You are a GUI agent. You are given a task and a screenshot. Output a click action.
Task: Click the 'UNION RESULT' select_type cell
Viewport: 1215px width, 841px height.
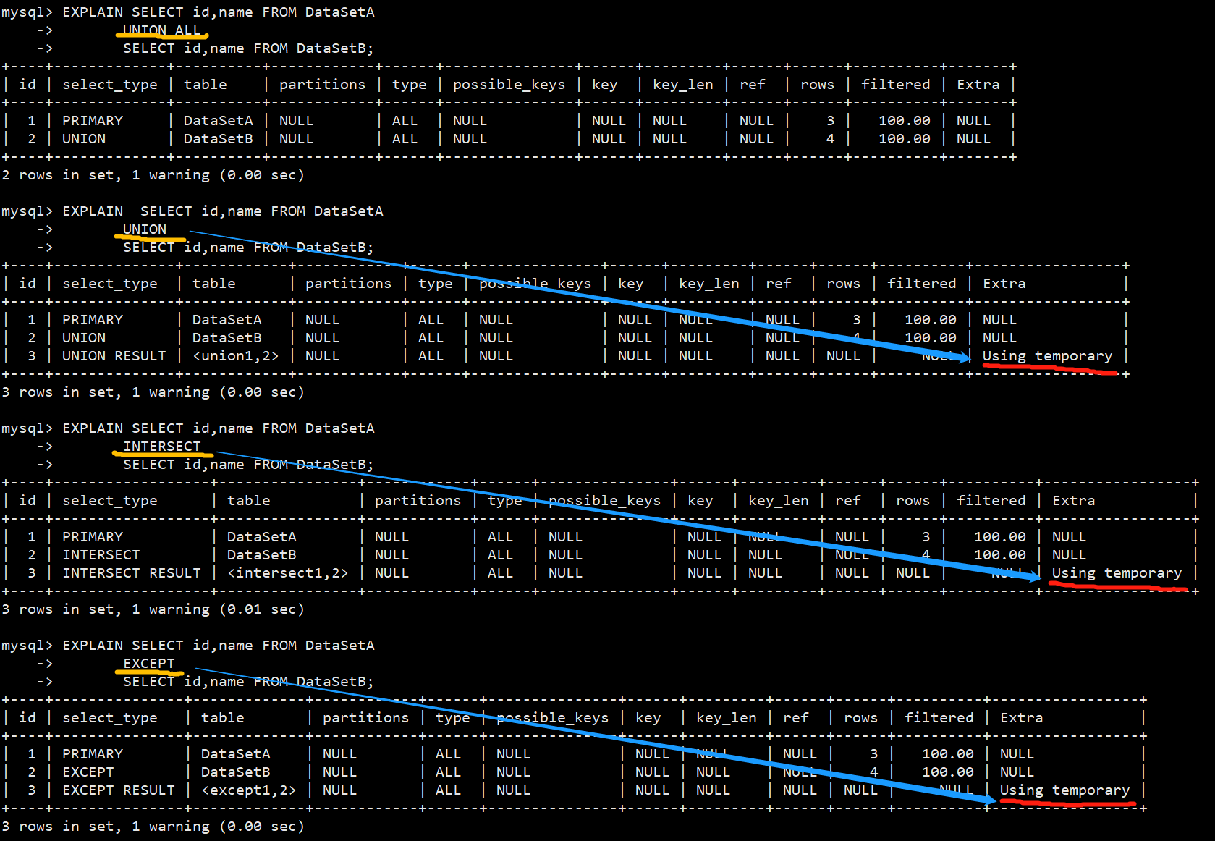coord(114,356)
